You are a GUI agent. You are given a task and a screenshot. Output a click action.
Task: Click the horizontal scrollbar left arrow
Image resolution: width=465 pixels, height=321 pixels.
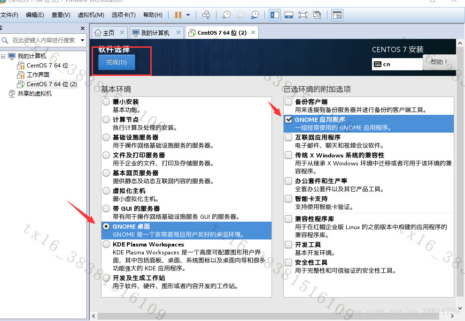pos(94,316)
